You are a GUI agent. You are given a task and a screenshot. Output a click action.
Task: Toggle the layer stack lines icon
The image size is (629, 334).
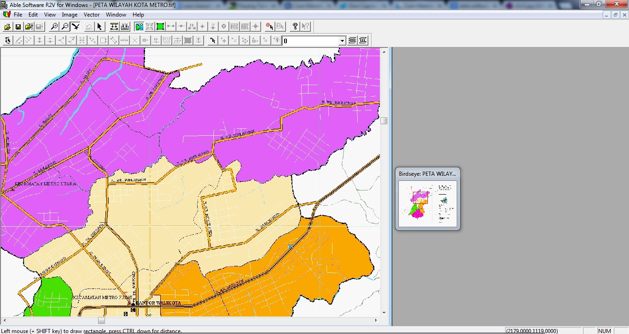tap(352, 40)
